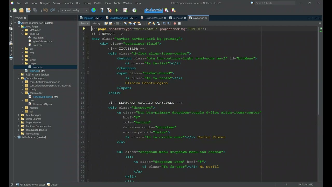Click the editor vertical scrollbar
Viewport: 332px width, 187px height.
pos(319,70)
